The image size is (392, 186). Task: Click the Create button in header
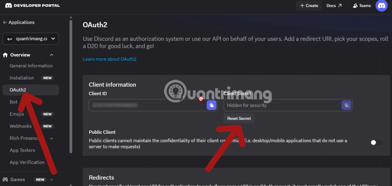(x=309, y=5)
